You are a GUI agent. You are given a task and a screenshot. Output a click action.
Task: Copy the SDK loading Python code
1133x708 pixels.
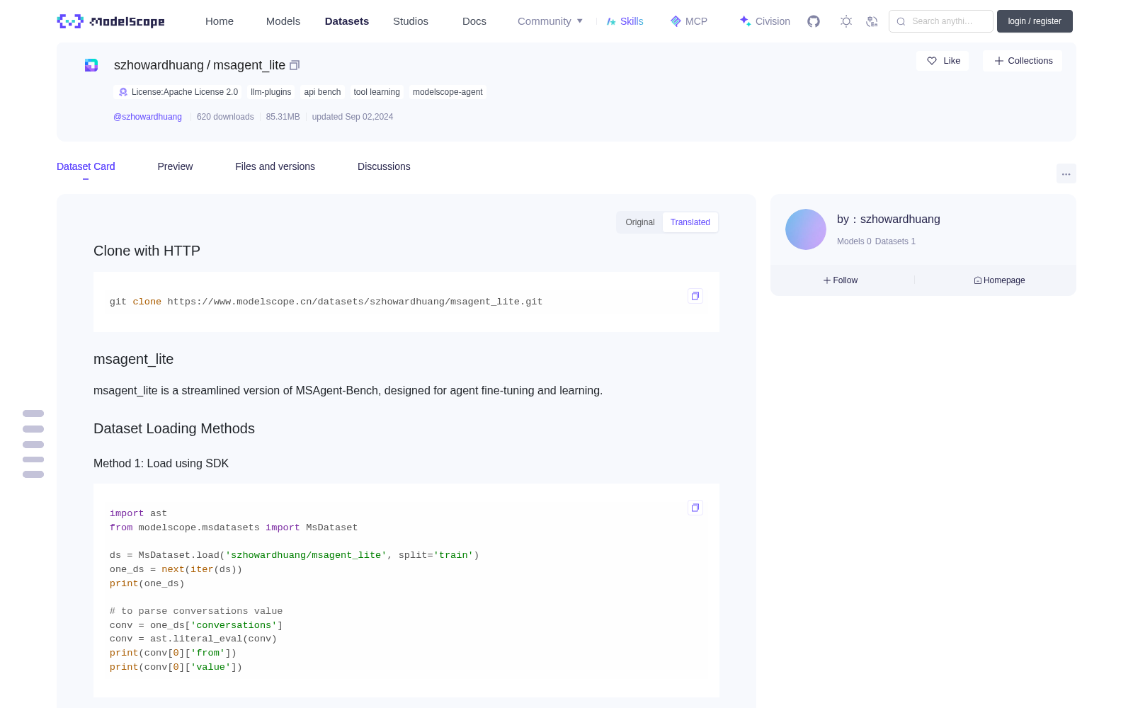pyautogui.click(x=695, y=508)
